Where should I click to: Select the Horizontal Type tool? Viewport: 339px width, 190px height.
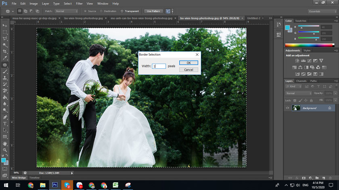[x=5, y=124]
